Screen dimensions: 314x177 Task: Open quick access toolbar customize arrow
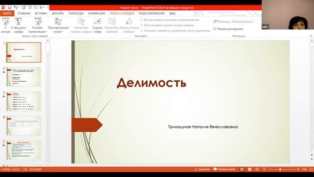[x=48, y=8]
